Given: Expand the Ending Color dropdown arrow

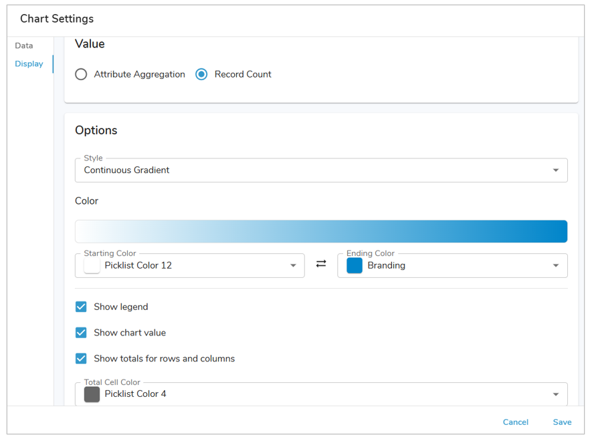Looking at the screenshot, I should pos(555,266).
